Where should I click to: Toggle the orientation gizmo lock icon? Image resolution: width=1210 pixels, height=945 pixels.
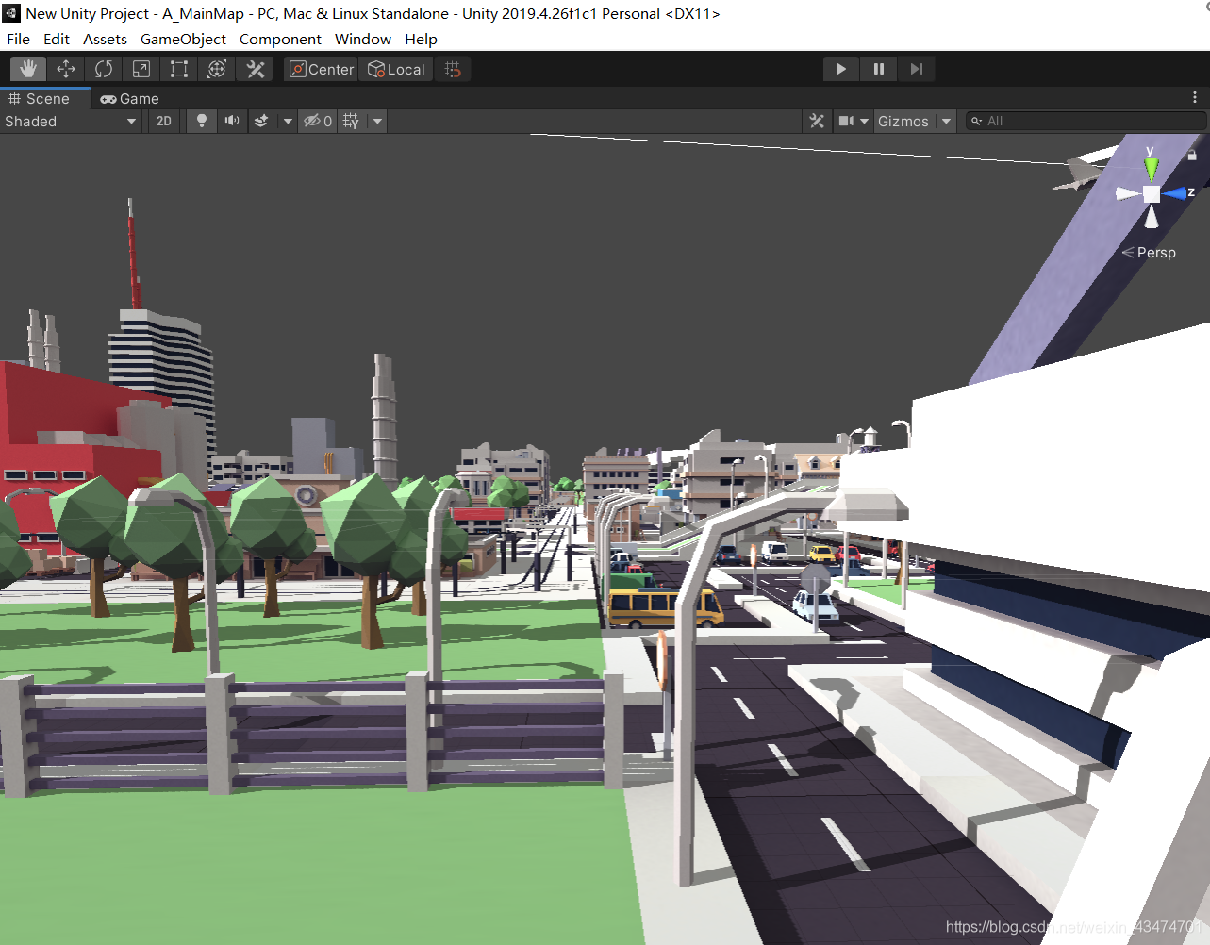tap(1192, 154)
